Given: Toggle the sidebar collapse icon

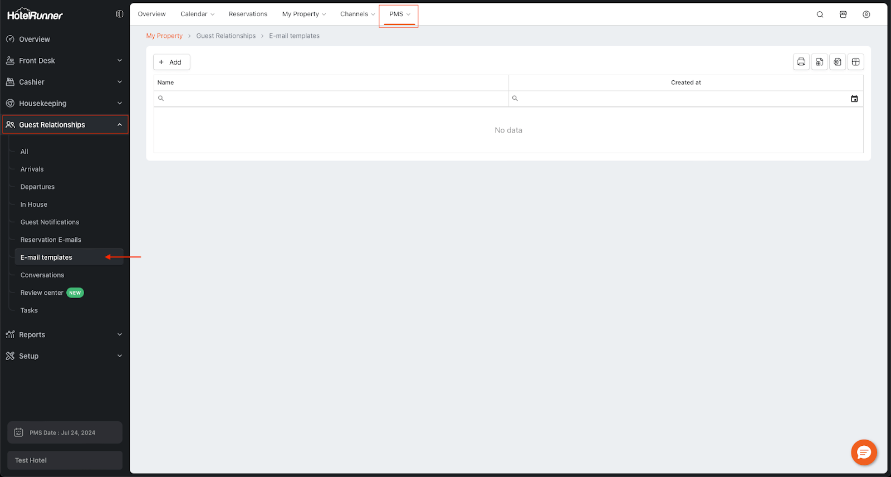Looking at the screenshot, I should click(x=120, y=14).
